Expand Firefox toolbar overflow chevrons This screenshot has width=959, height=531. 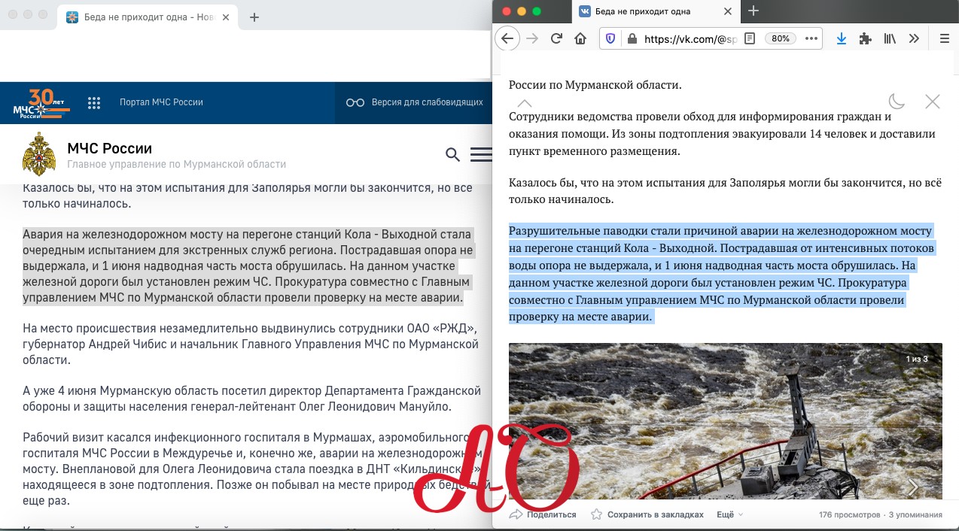(x=914, y=38)
